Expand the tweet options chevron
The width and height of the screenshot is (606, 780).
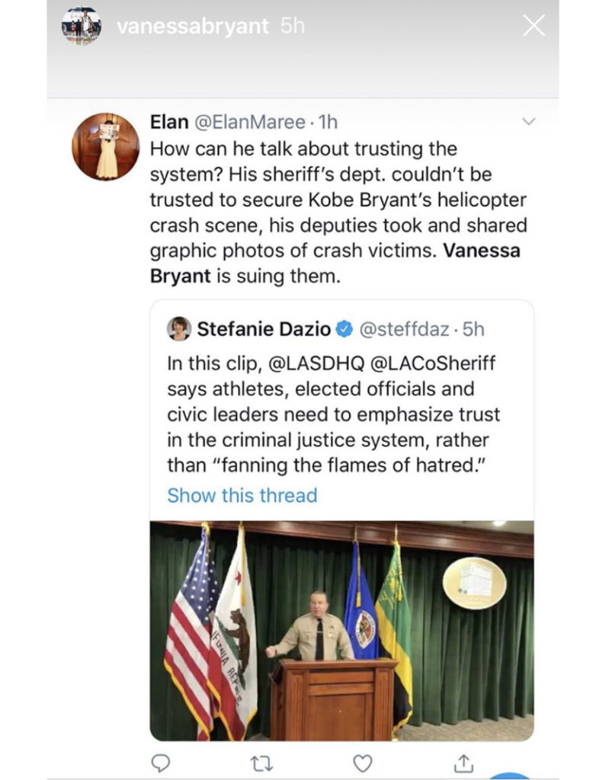tap(527, 122)
